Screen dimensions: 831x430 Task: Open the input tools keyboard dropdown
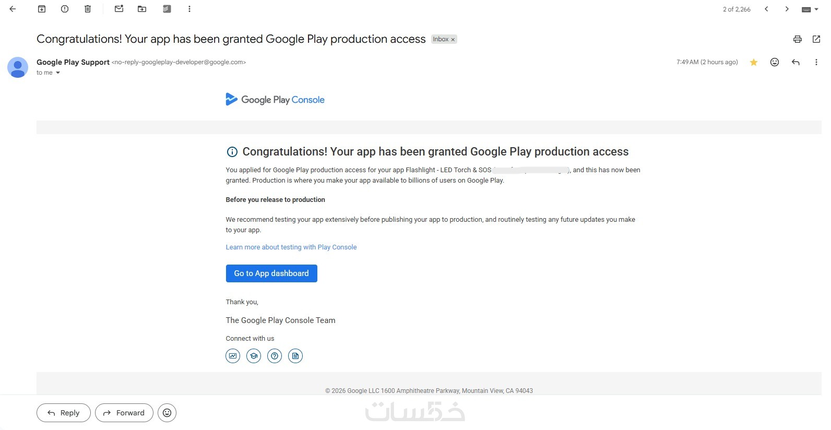coord(810,9)
